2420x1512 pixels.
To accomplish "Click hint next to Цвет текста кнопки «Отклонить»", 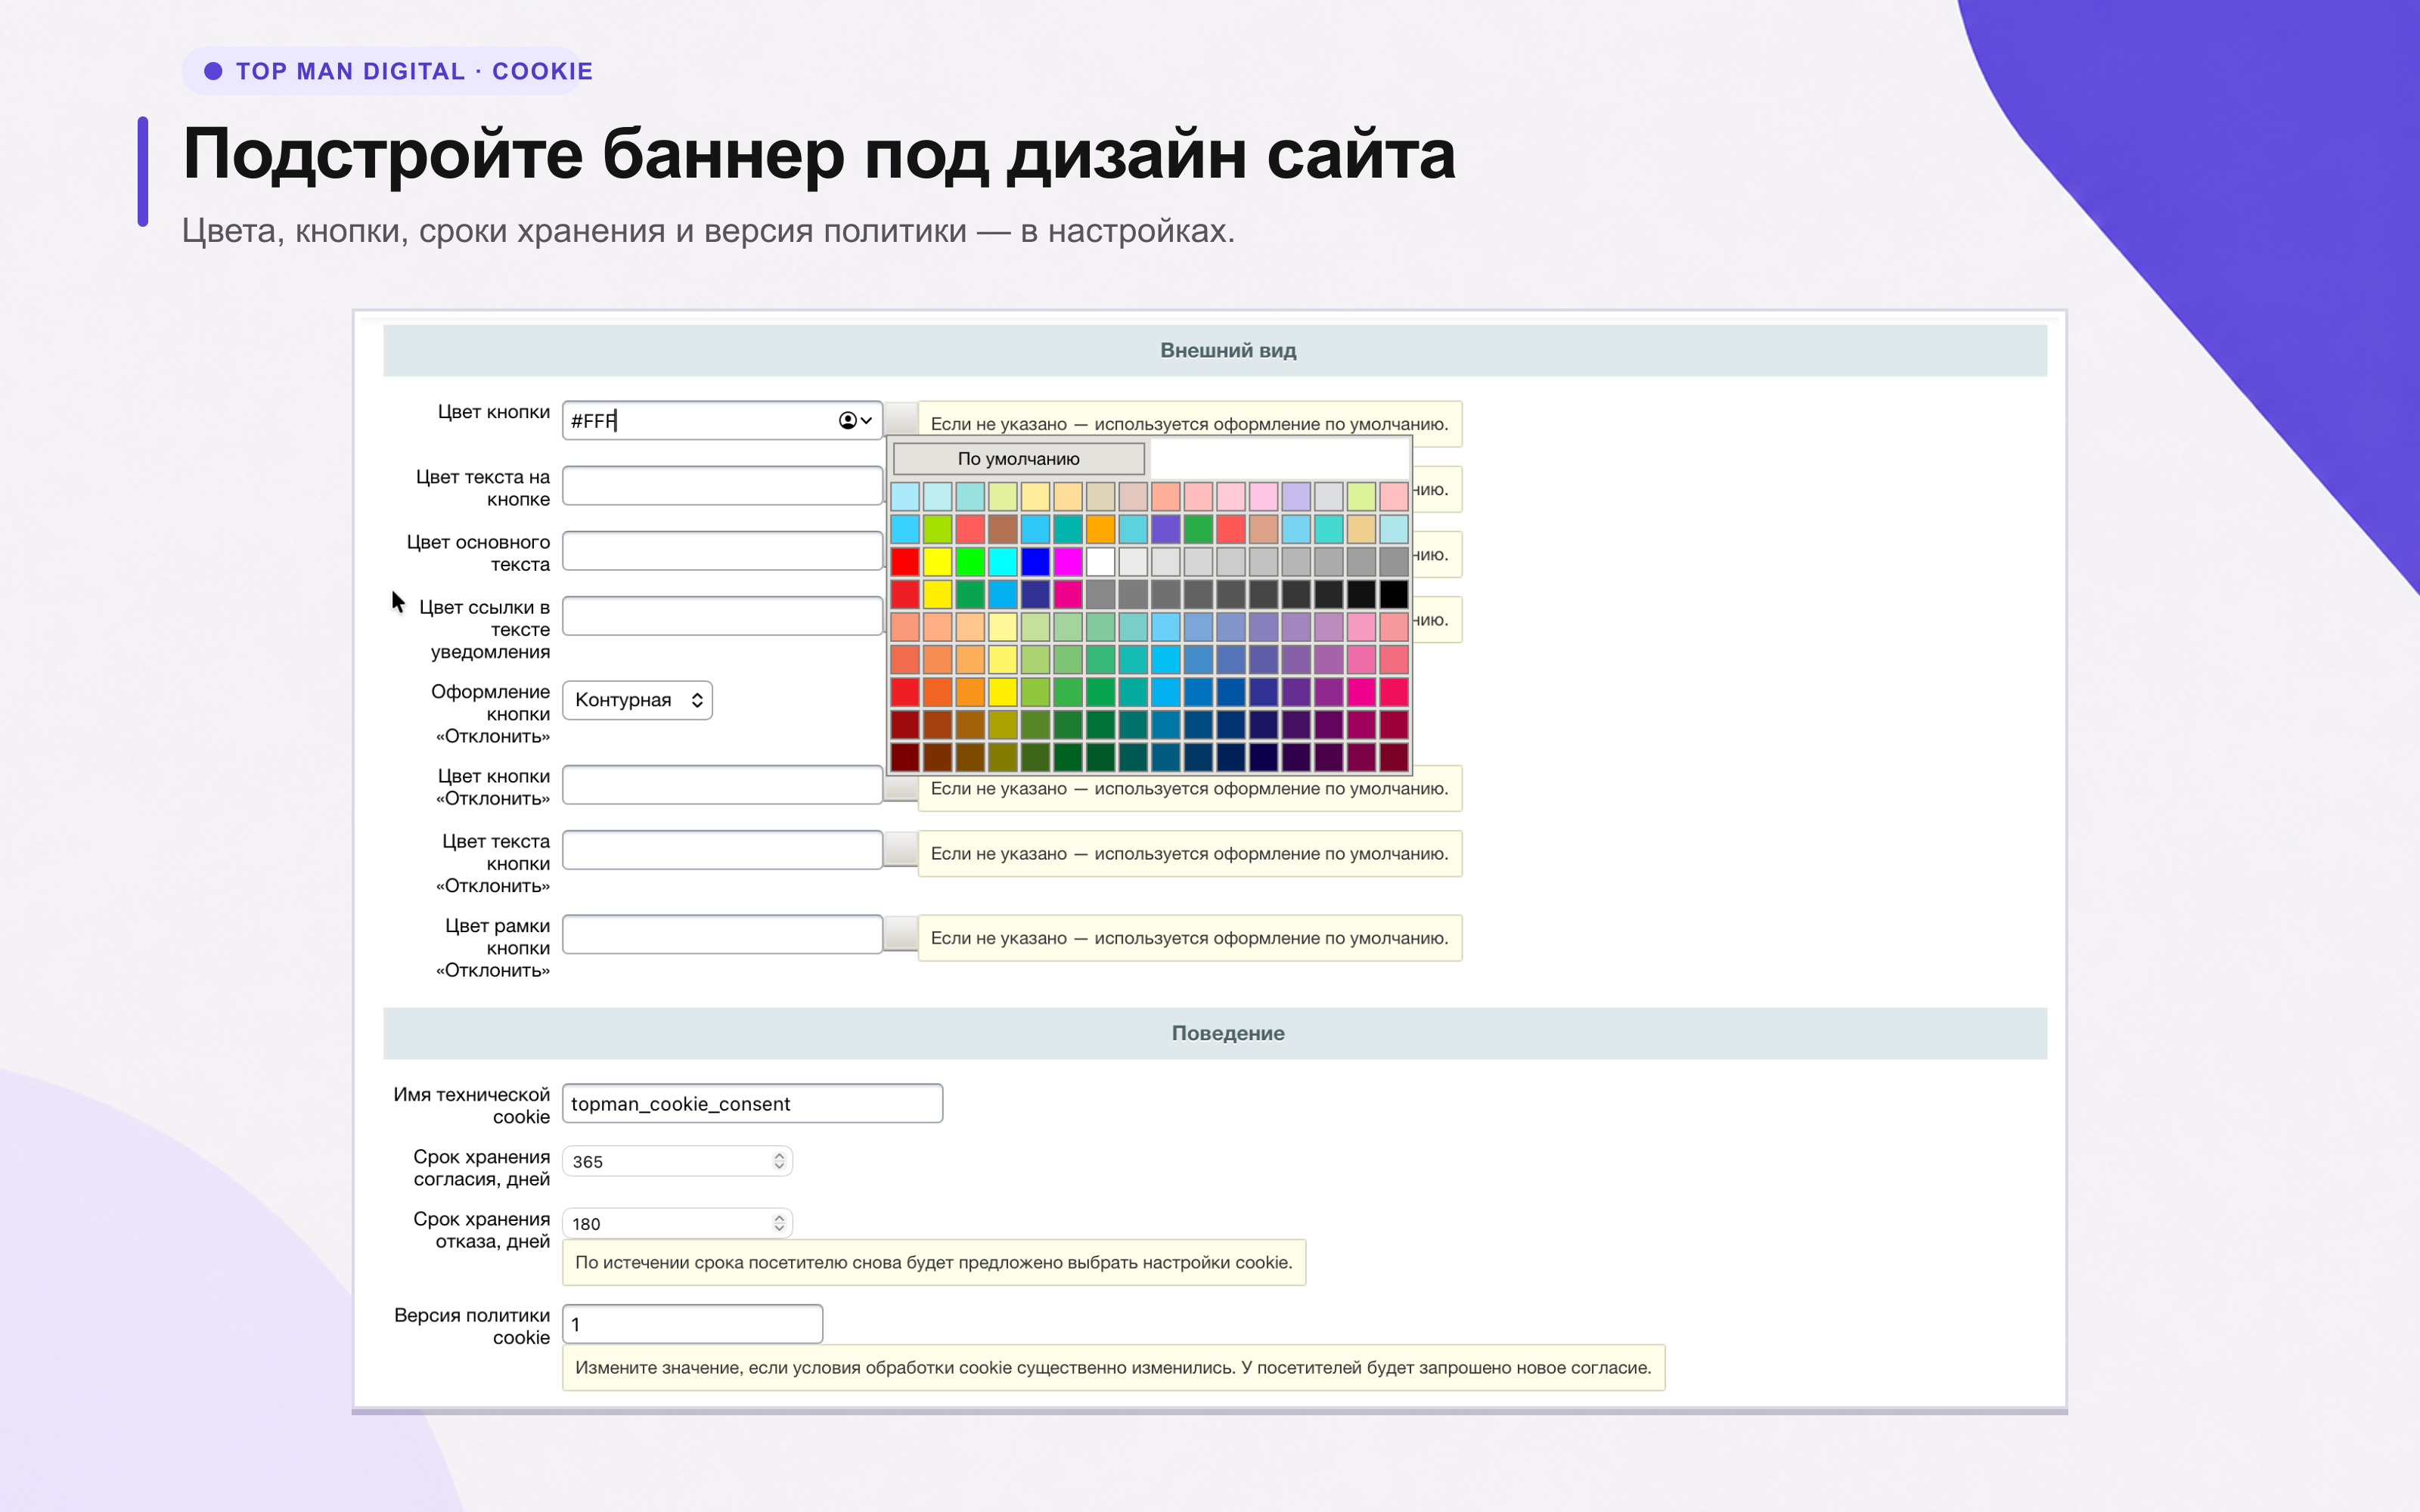I will 1189,853.
